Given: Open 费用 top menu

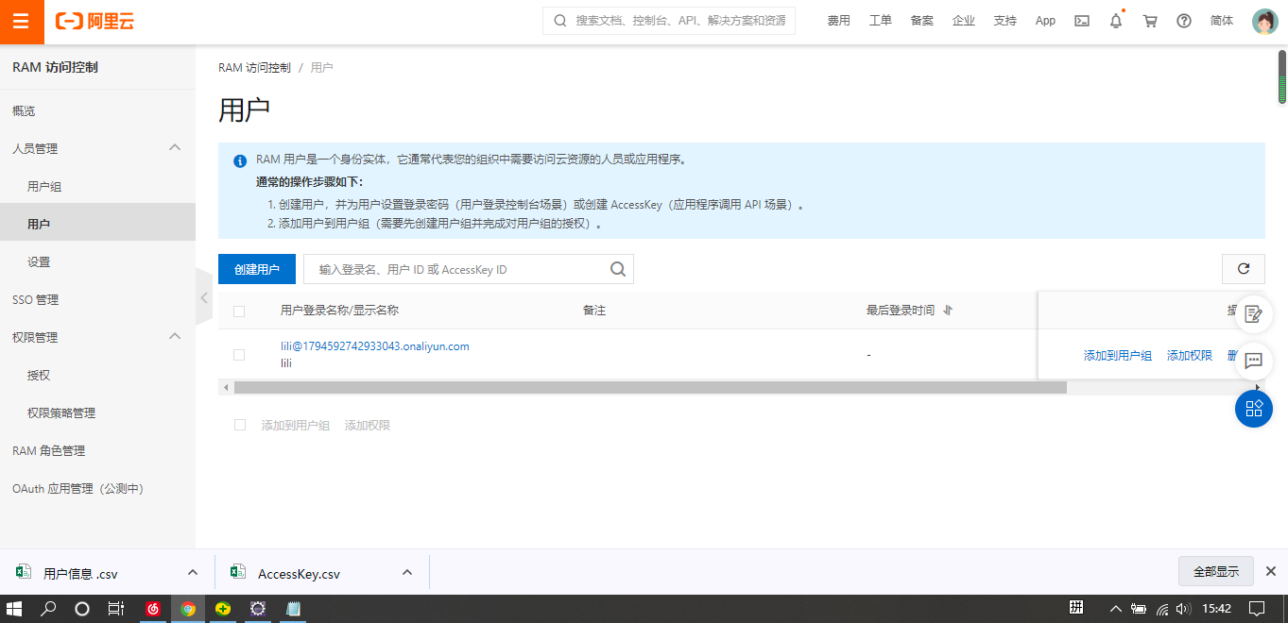Looking at the screenshot, I should [839, 21].
